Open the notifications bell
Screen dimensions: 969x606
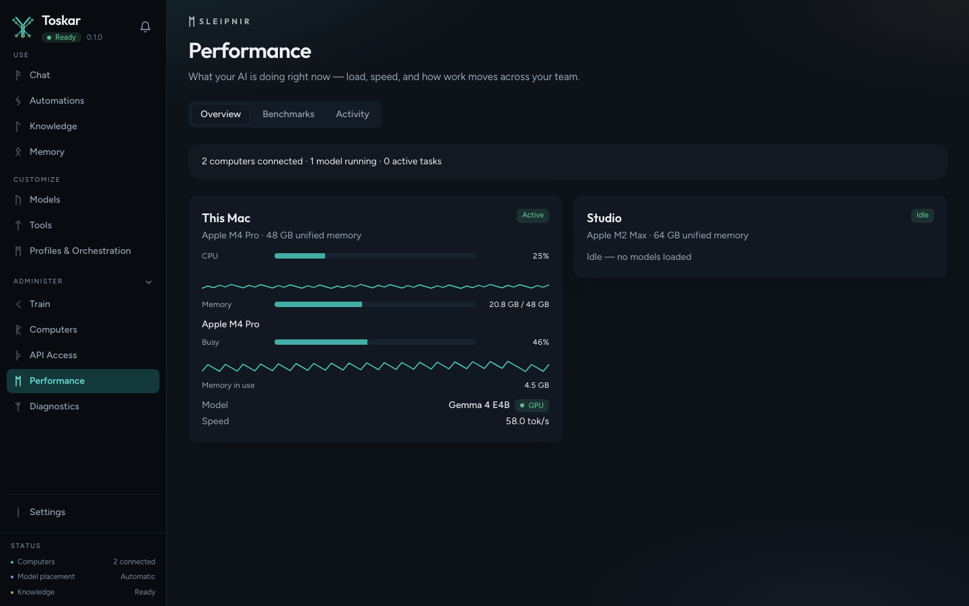click(x=145, y=27)
